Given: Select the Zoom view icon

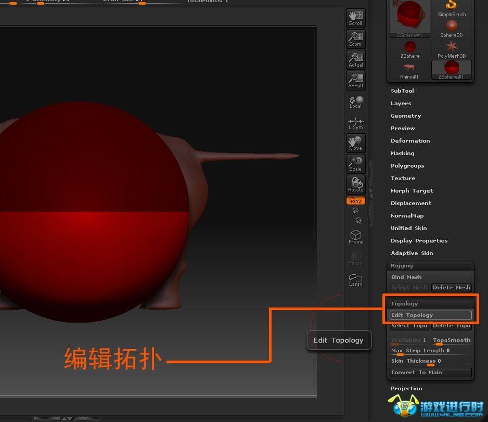Looking at the screenshot, I should (x=356, y=39).
